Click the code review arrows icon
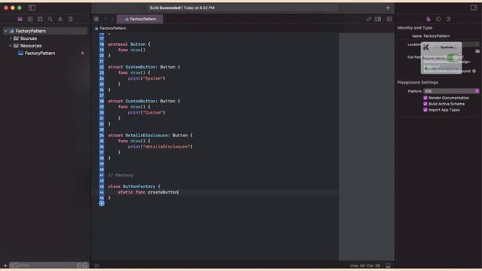482x271 pixels. 369,19
